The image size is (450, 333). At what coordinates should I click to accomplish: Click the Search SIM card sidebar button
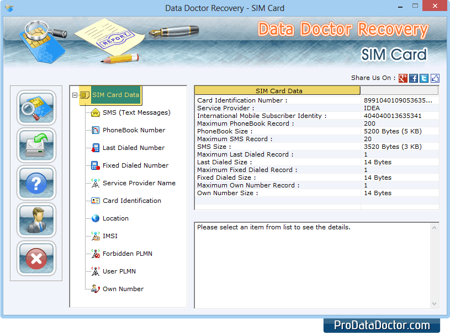(36, 108)
